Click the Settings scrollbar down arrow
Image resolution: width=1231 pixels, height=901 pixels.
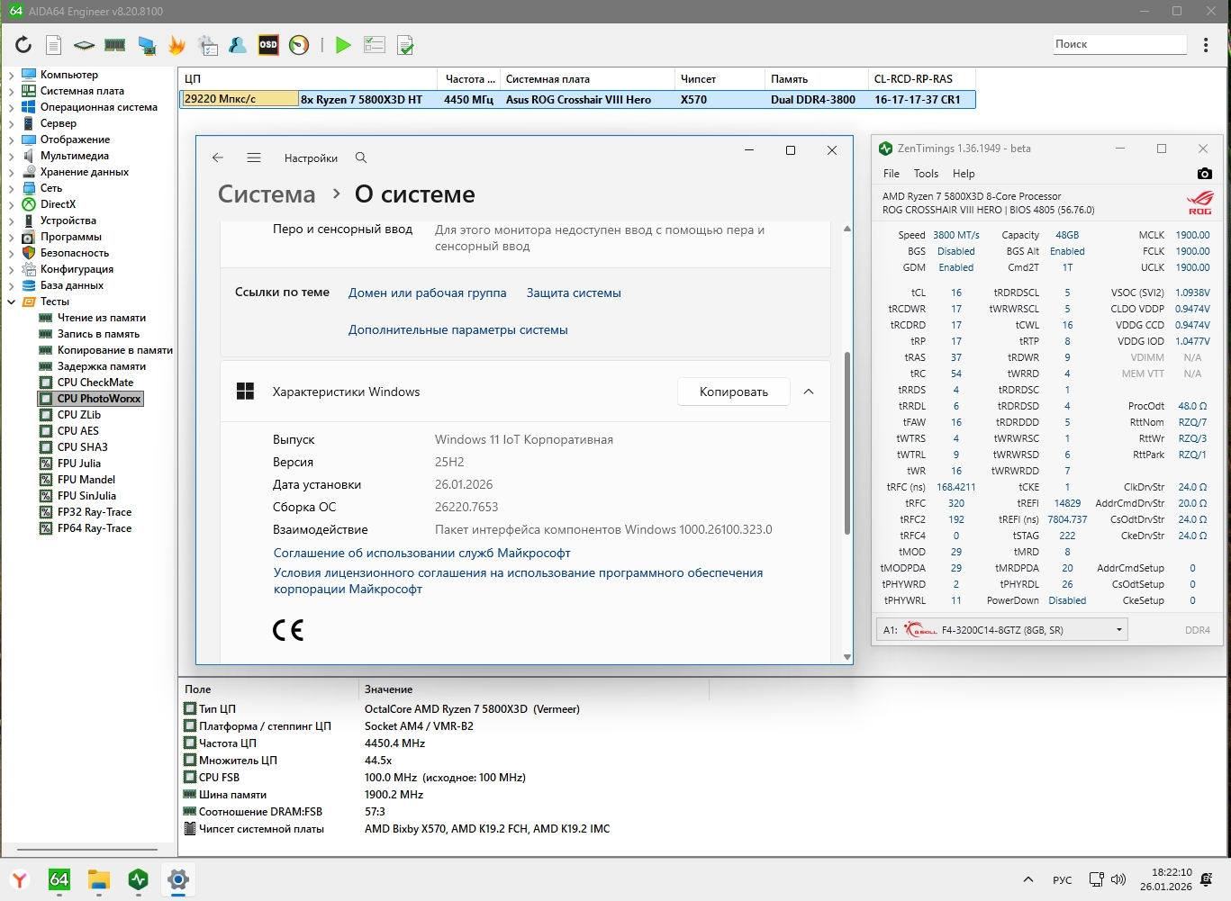(847, 657)
